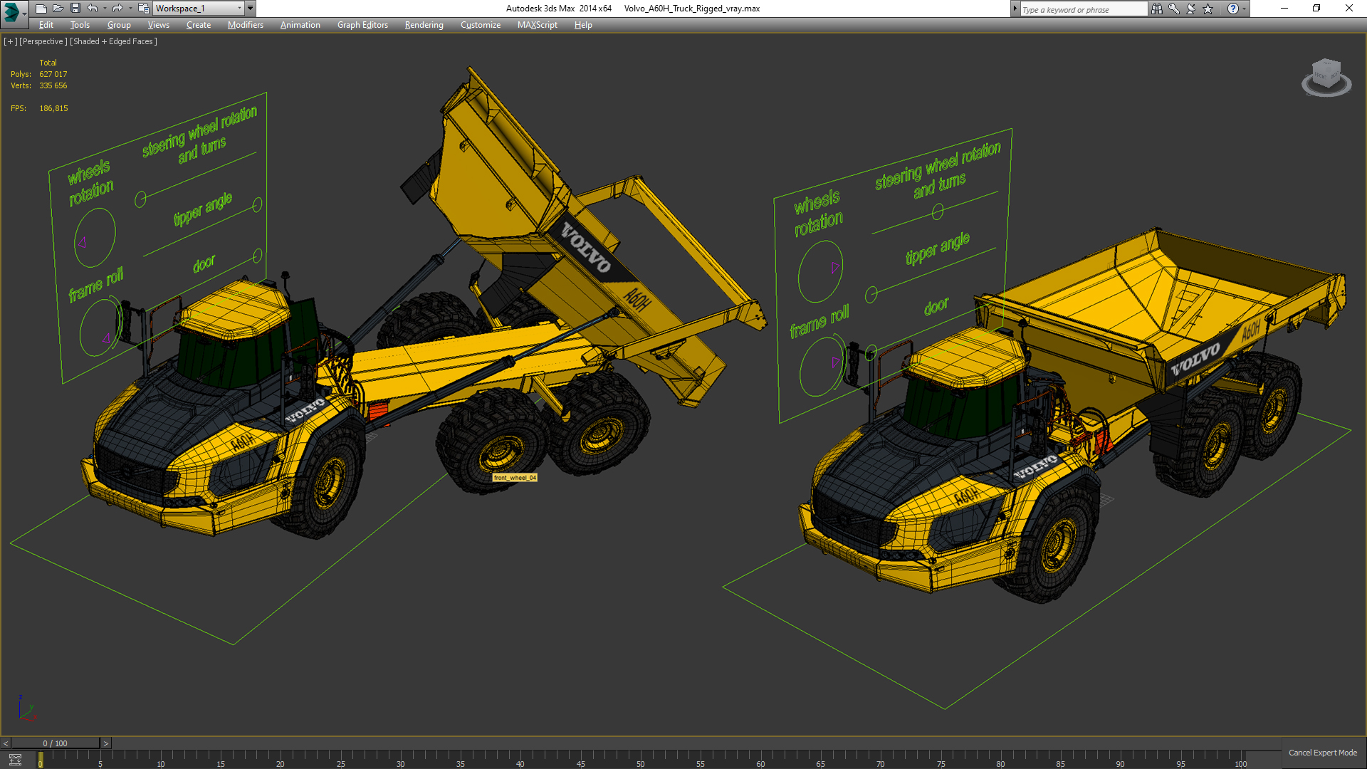Click the Help question mark icon
Screen dimensions: 1367x769
pos(1232,9)
